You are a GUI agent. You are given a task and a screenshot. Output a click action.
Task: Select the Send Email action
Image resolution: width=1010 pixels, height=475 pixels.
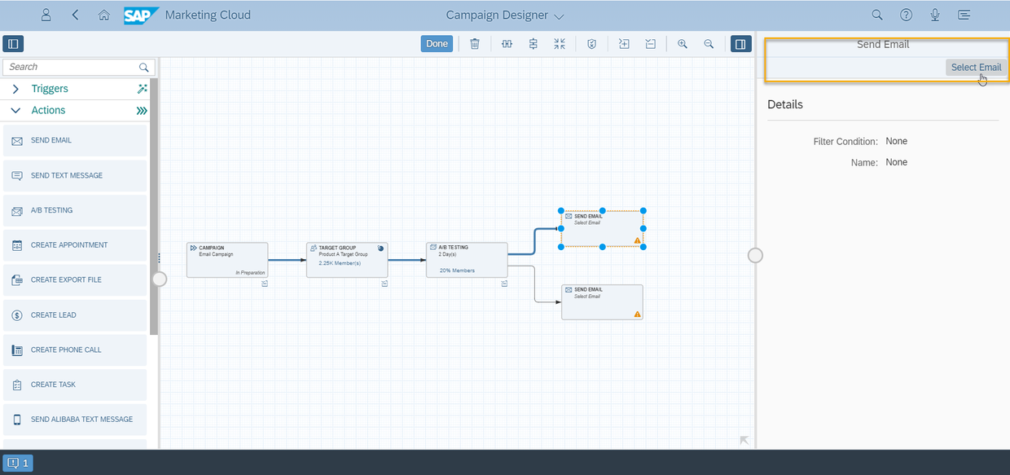[x=75, y=140]
